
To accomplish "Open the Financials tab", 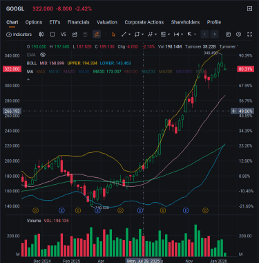I will [x=79, y=22].
